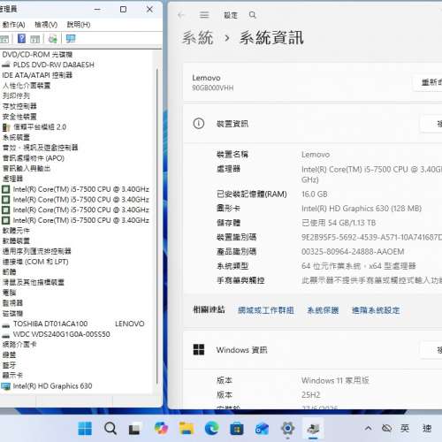Image resolution: width=442 pixels, height=442 pixels.
Task: Select DVD/CD-ROM 光碟機 category
Action: tap(37, 55)
